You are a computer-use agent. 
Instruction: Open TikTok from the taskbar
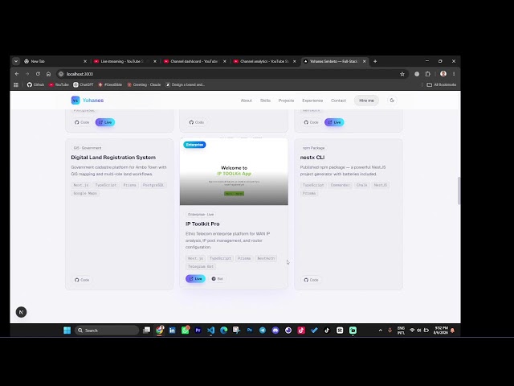327,331
